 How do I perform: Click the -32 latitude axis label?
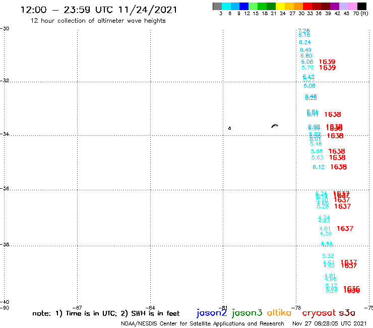(x=5, y=81)
